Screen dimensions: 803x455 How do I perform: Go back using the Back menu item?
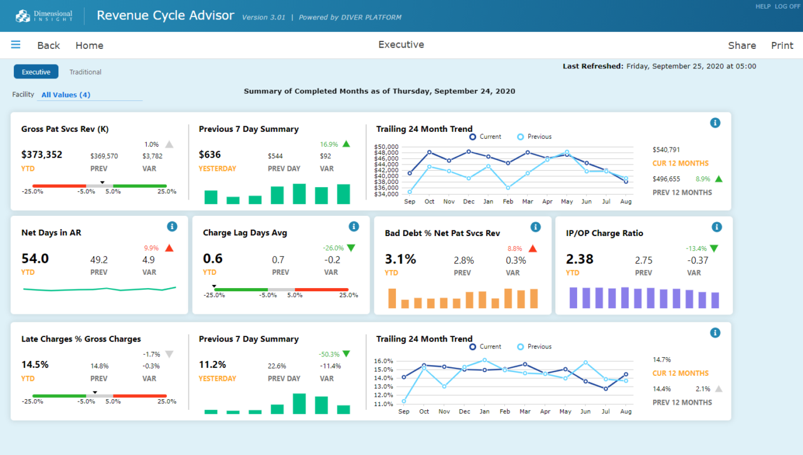pyautogui.click(x=48, y=45)
